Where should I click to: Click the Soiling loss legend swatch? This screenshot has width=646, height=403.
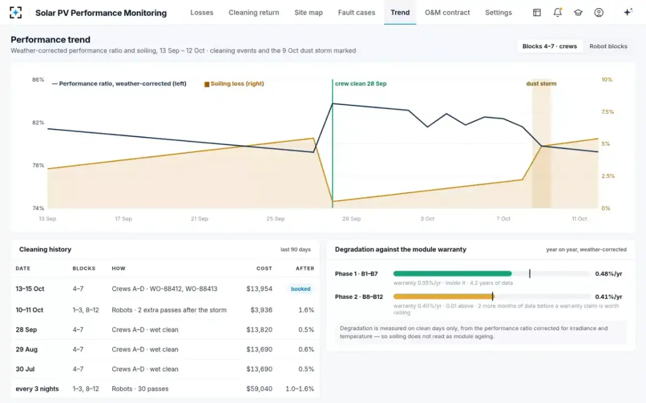[x=207, y=84]
